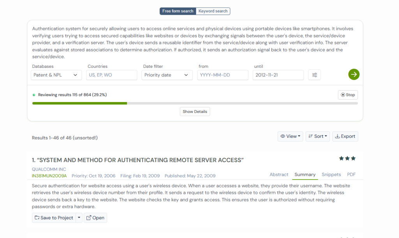Screen dimensions: 399x238
Task: Show Details of the review progress
Action: (x=195, y=111)
